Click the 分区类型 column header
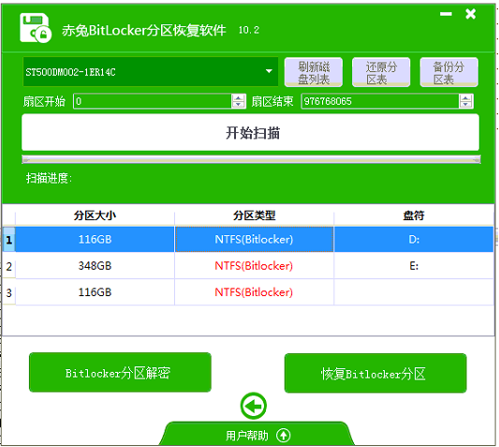The height and width of the screenshot is (447, 499). point(254,216)
